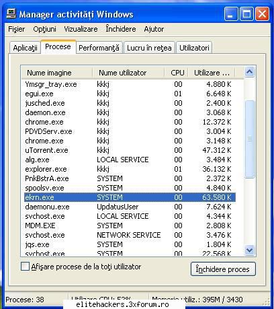Switch to the Utilizatori tab

coord(194,48)
